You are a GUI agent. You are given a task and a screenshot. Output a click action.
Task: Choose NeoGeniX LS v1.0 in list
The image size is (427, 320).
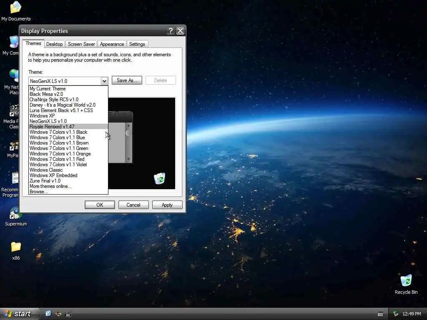point(68,121)
